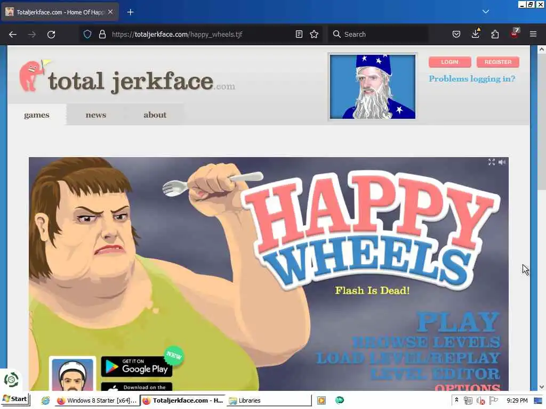The width and height of the screenshot is (546, 409).
Task: Bookmark this page with the star icon
Action: point(314,34)
